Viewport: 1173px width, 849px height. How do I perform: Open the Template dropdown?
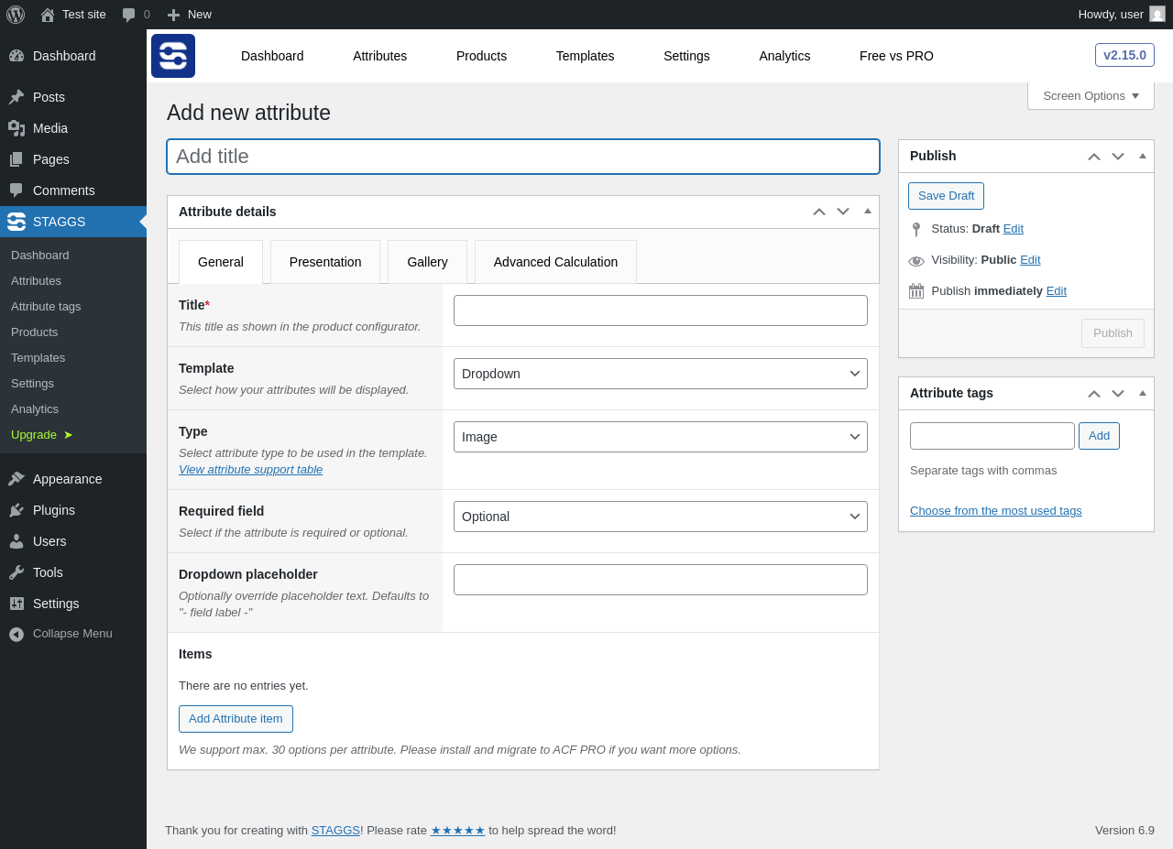coord(660,374)
